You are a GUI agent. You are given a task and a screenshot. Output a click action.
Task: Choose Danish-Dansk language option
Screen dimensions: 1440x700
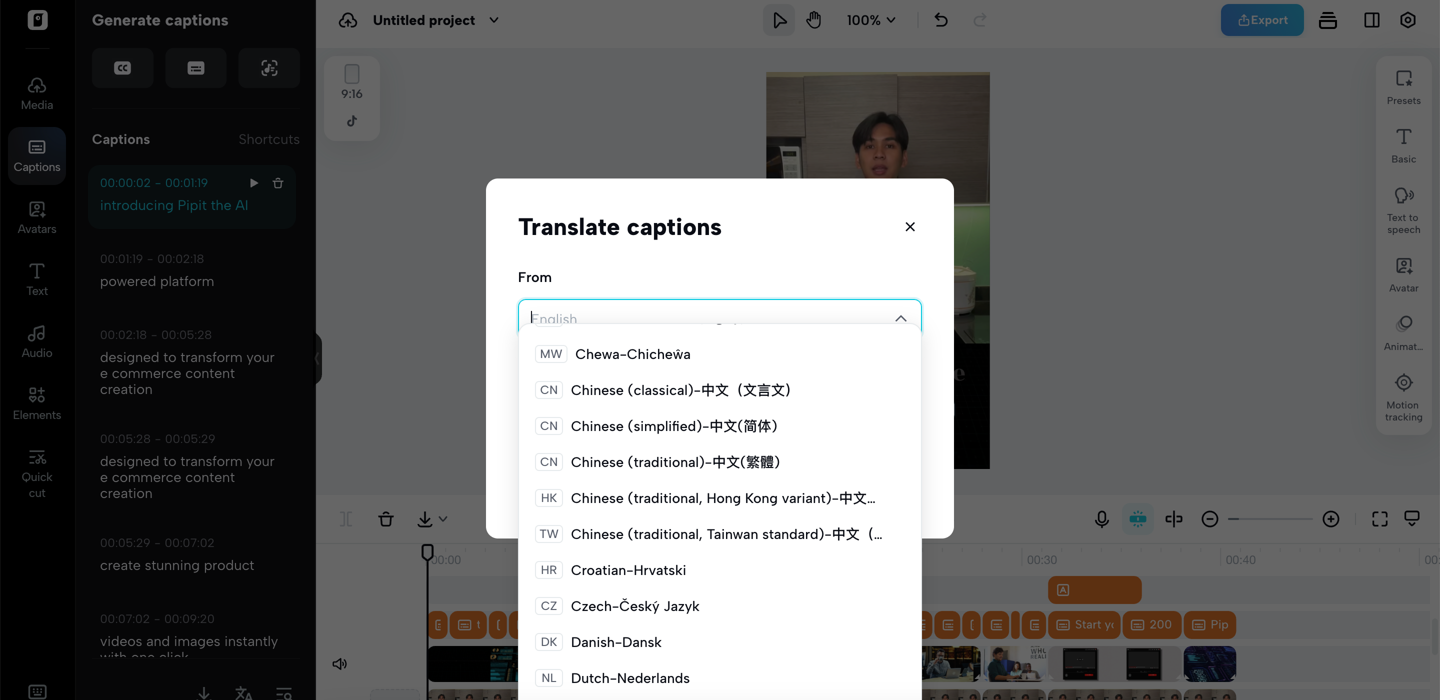tap(615, 642)
